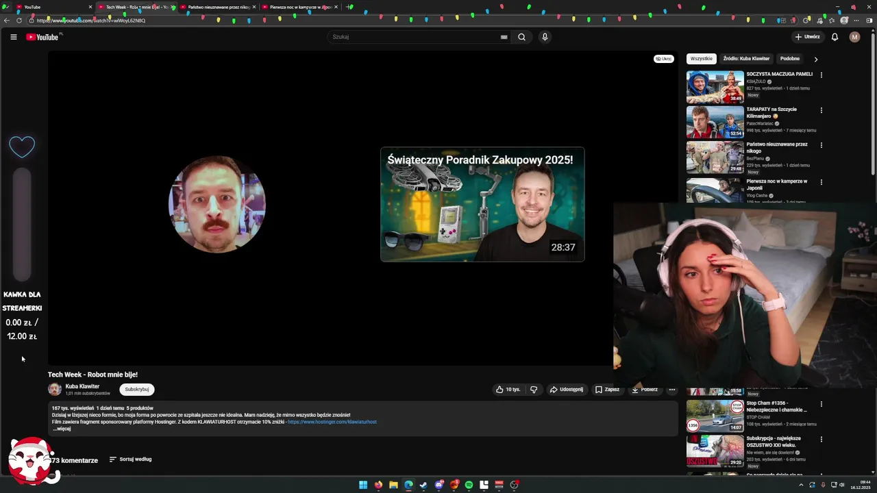Viewport: 877px width, 493px height.
Task: Switch to Państwo nieuznawane browser tab
Action: (218, 7)
